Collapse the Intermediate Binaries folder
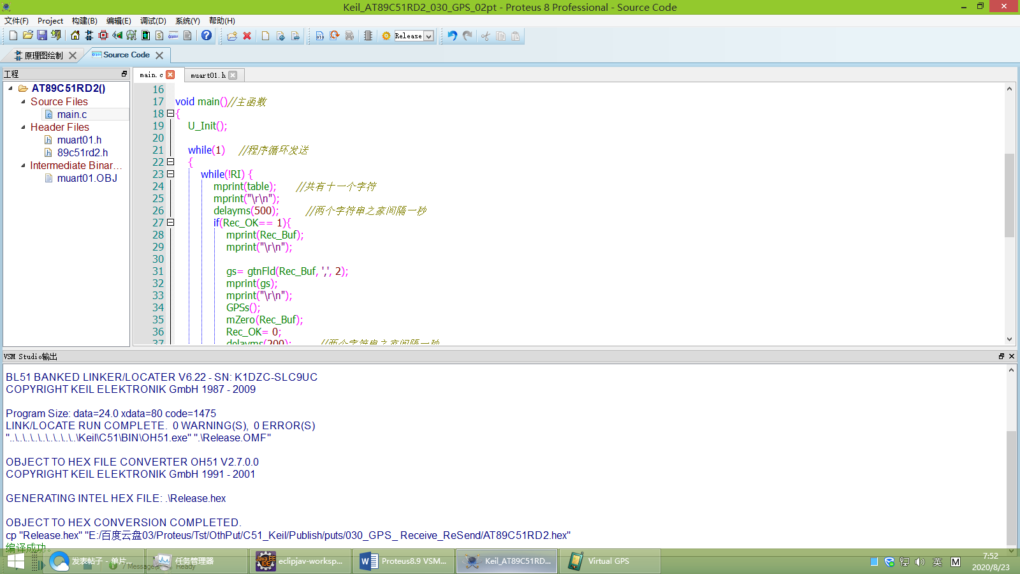 pyautogui.click(x=23, y=165)
